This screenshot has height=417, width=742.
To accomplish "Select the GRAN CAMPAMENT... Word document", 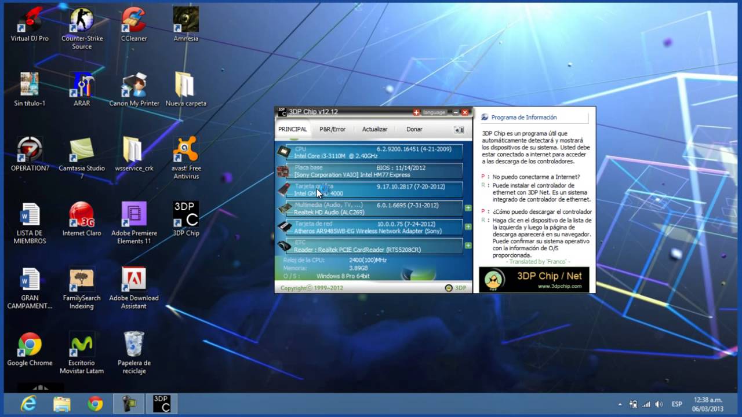I will 30,288.
